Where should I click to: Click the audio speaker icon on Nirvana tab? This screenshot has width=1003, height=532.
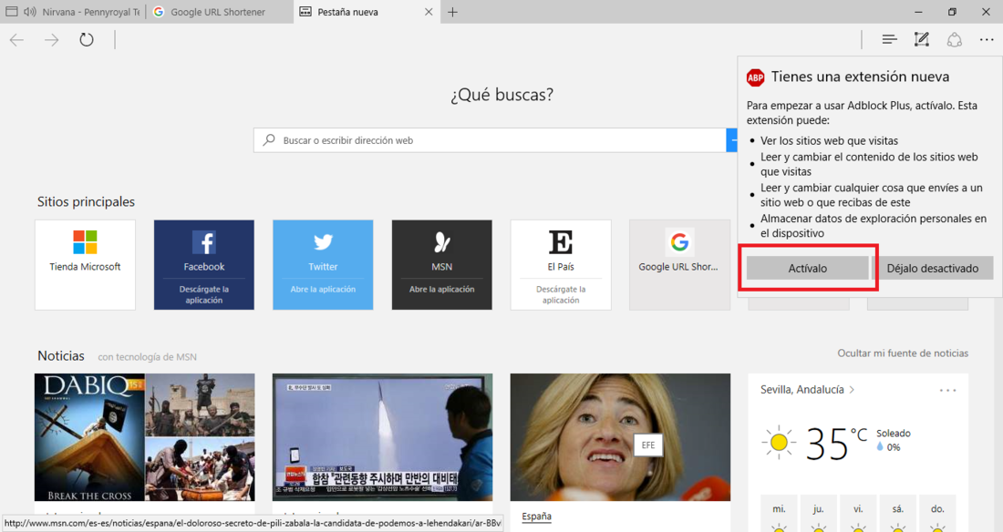[29, 12]
